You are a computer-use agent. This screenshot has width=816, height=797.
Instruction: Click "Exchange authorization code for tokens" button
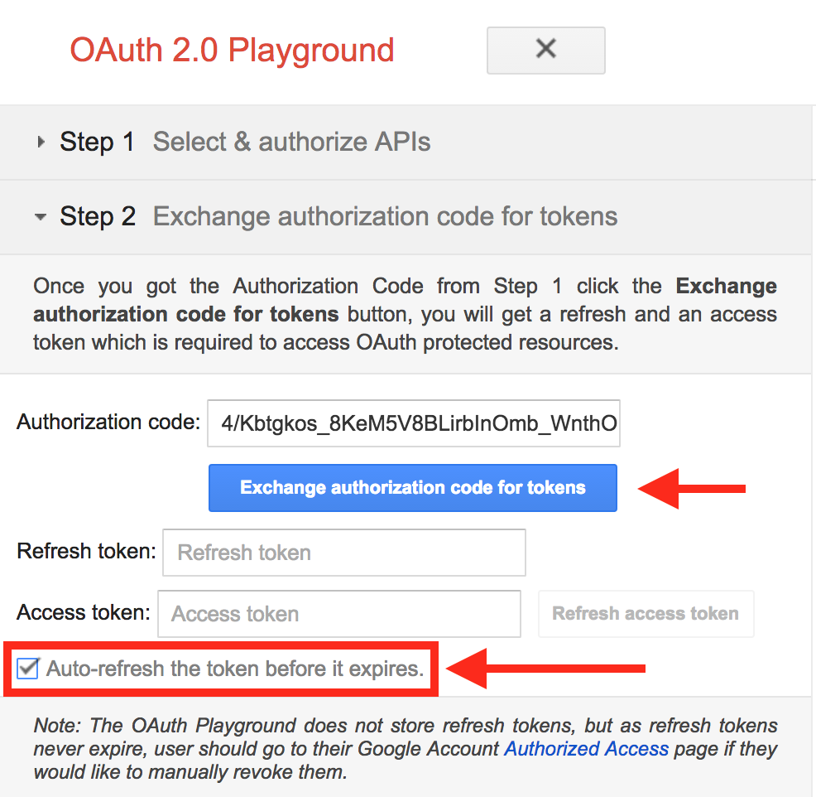(x=412, y=488)
